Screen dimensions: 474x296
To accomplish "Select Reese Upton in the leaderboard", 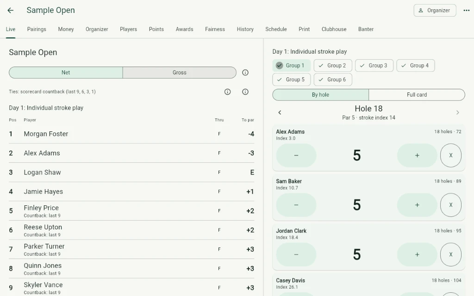I will [131, 230].
